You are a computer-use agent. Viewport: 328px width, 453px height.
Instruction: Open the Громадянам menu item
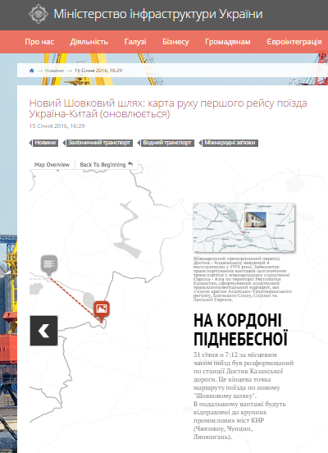227,42
